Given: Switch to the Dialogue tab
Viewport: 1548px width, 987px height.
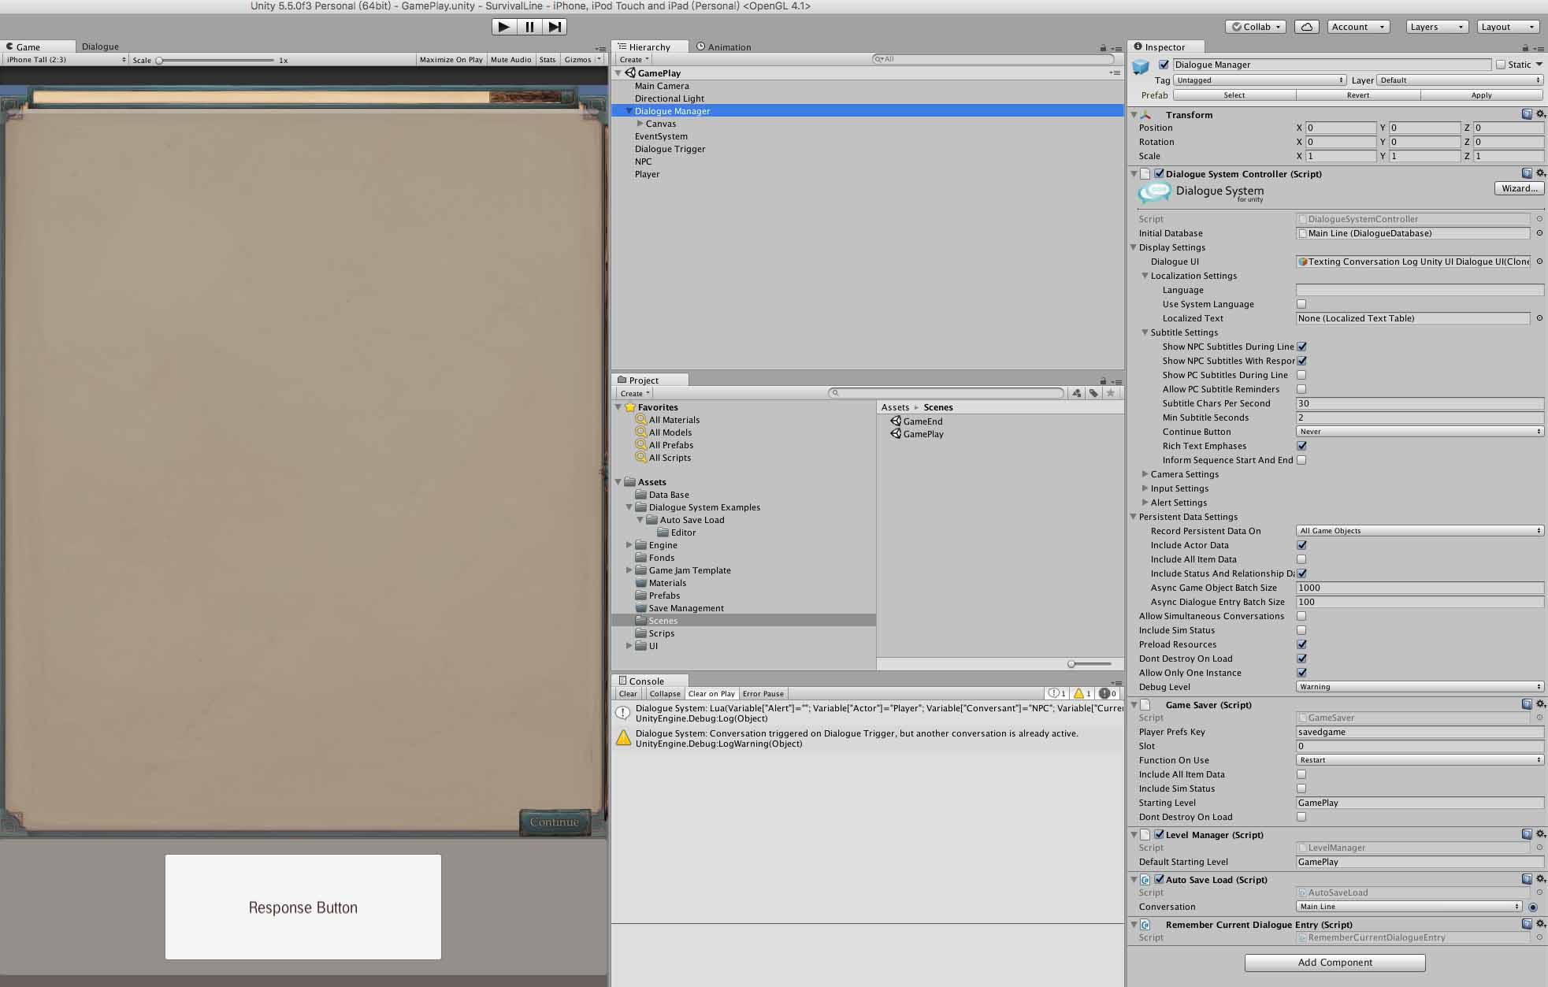Looking at the screenshot, I should click(x=100, y=46).
